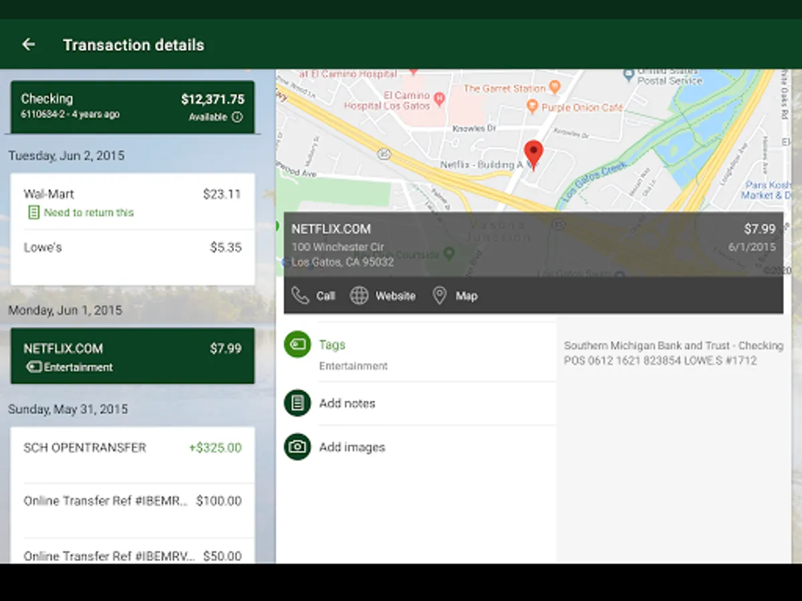Tap the Call label
This screenshot has width=802, height=601.
click(x=325, y=296)
